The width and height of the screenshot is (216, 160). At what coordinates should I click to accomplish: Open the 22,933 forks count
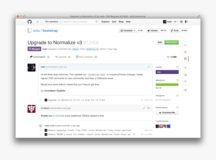pyautogui.click(x=184, y=31)
